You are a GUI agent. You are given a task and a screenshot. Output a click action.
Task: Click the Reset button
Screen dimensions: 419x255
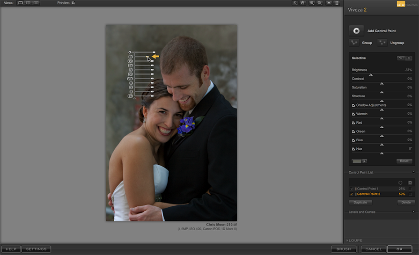(404, 161)
